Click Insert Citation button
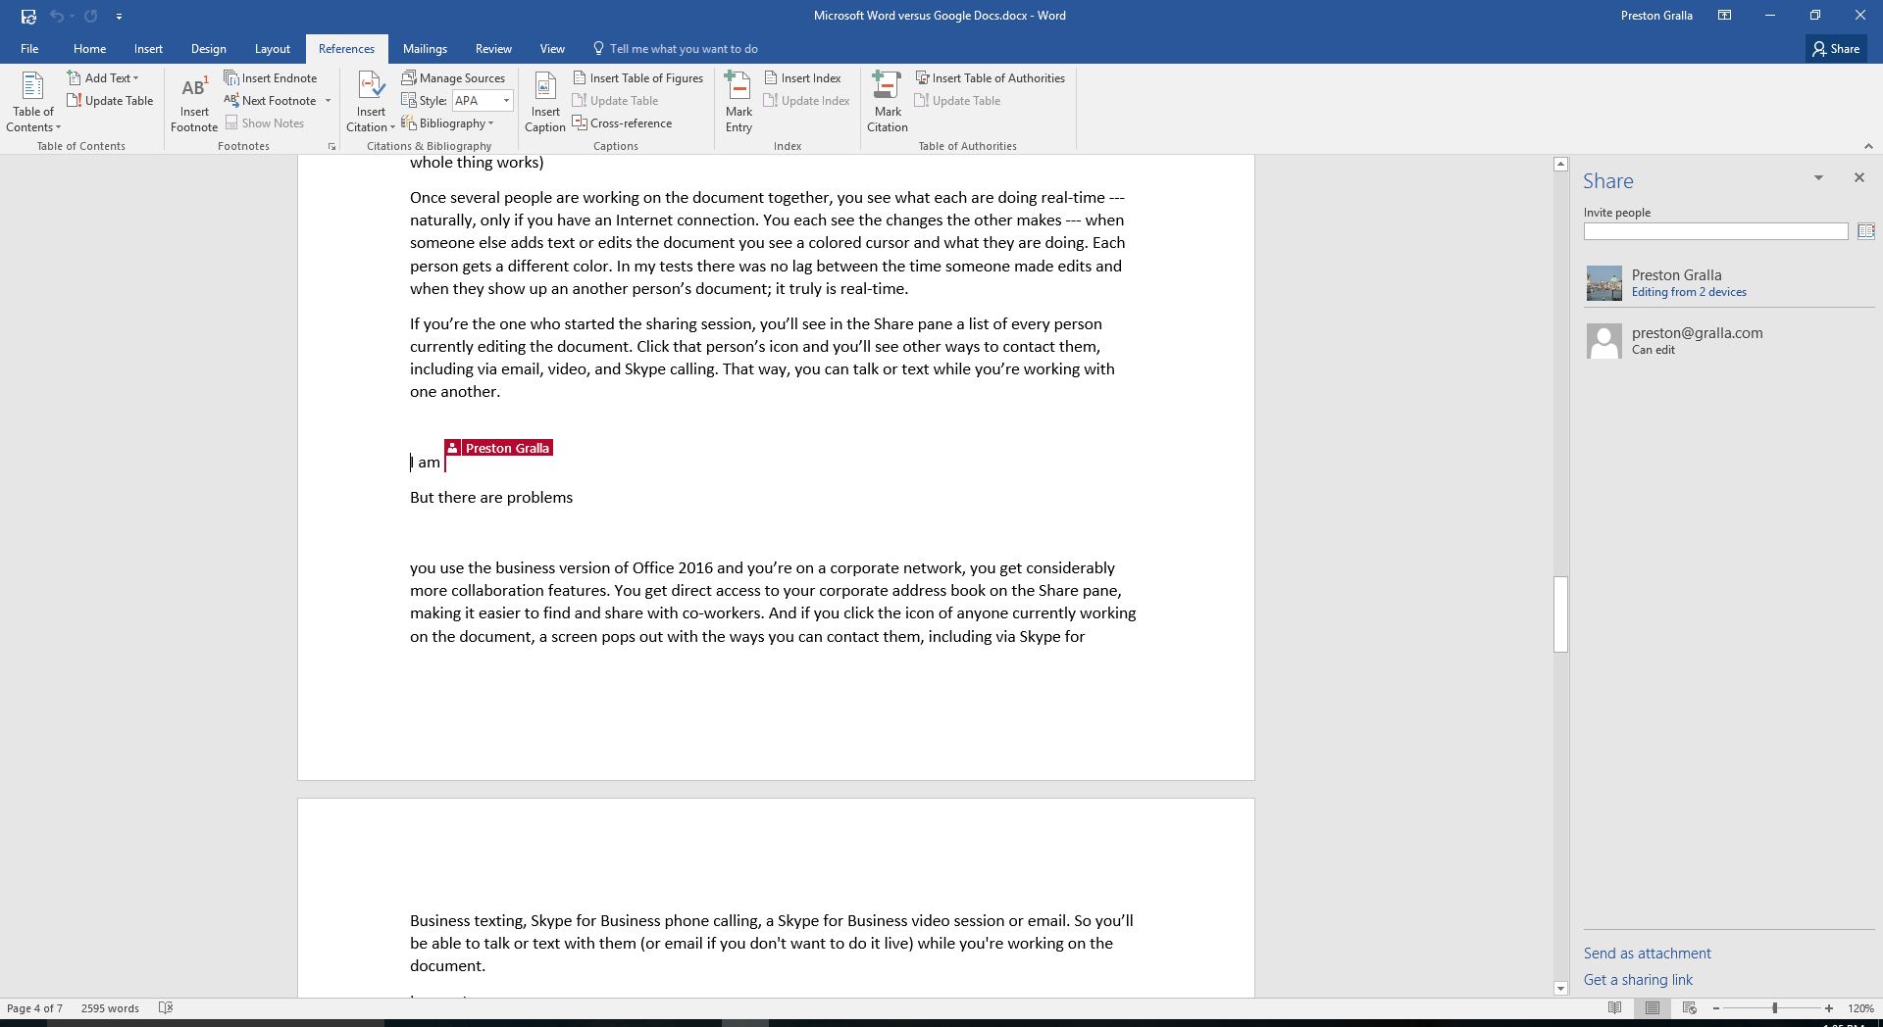1883x1027 pixels. [x=371, y=102]
